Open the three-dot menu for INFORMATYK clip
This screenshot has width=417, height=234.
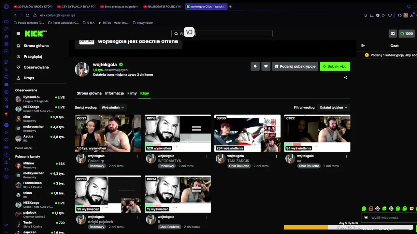coord(207,156)
